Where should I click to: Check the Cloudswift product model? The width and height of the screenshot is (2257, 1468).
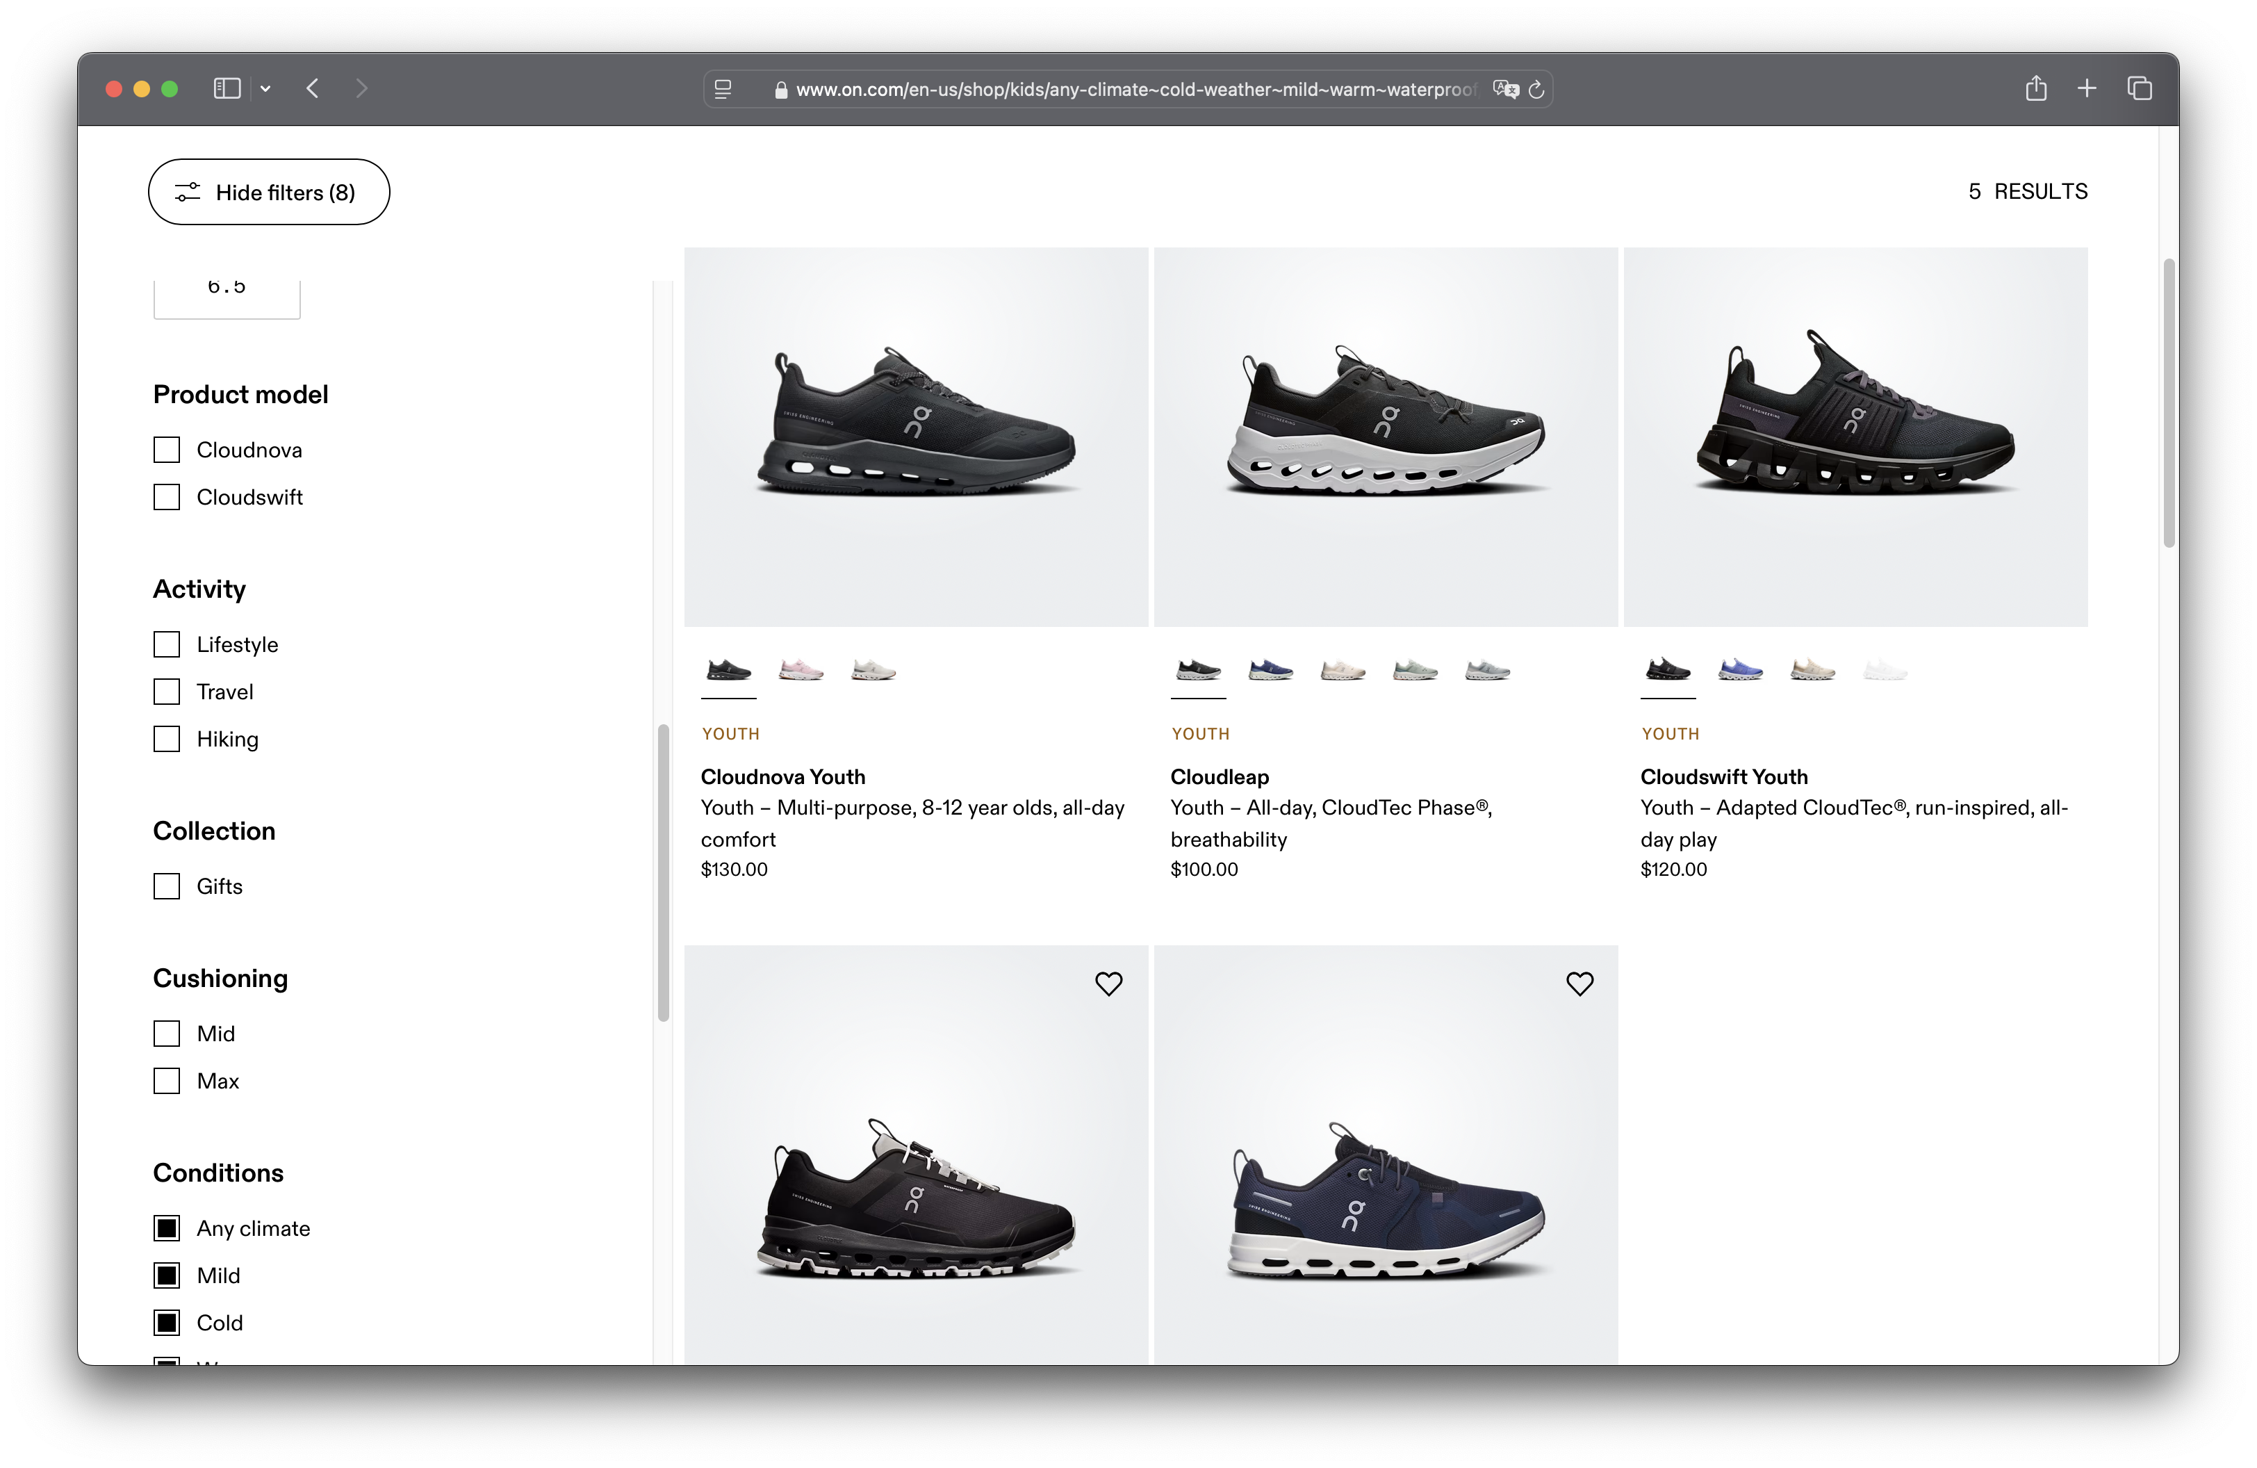(167, 497)
